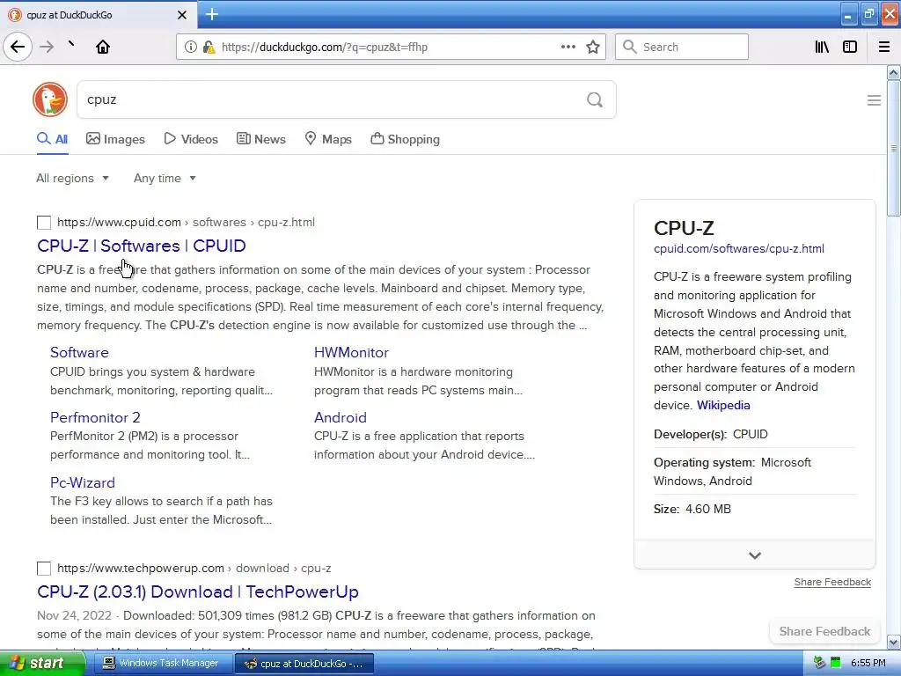The width and height of the screenshot is (901, 676).
Task: Open a new tab with the plus icon
Action: (212, 14)
